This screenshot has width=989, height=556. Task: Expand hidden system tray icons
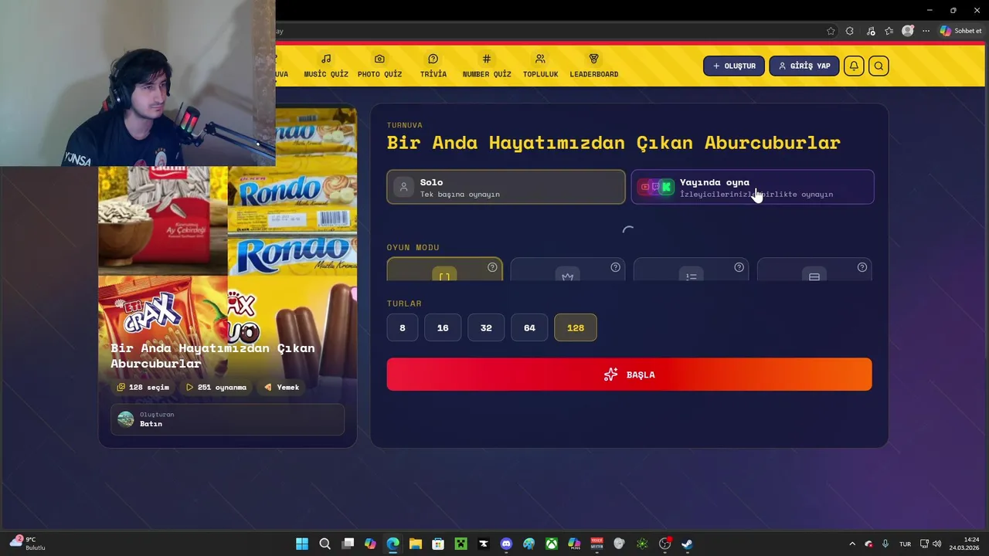852,544
